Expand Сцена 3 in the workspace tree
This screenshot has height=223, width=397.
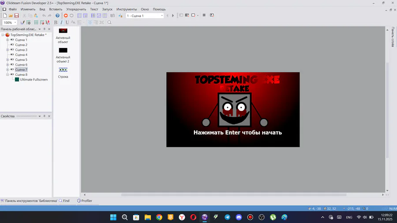[7, 50]
